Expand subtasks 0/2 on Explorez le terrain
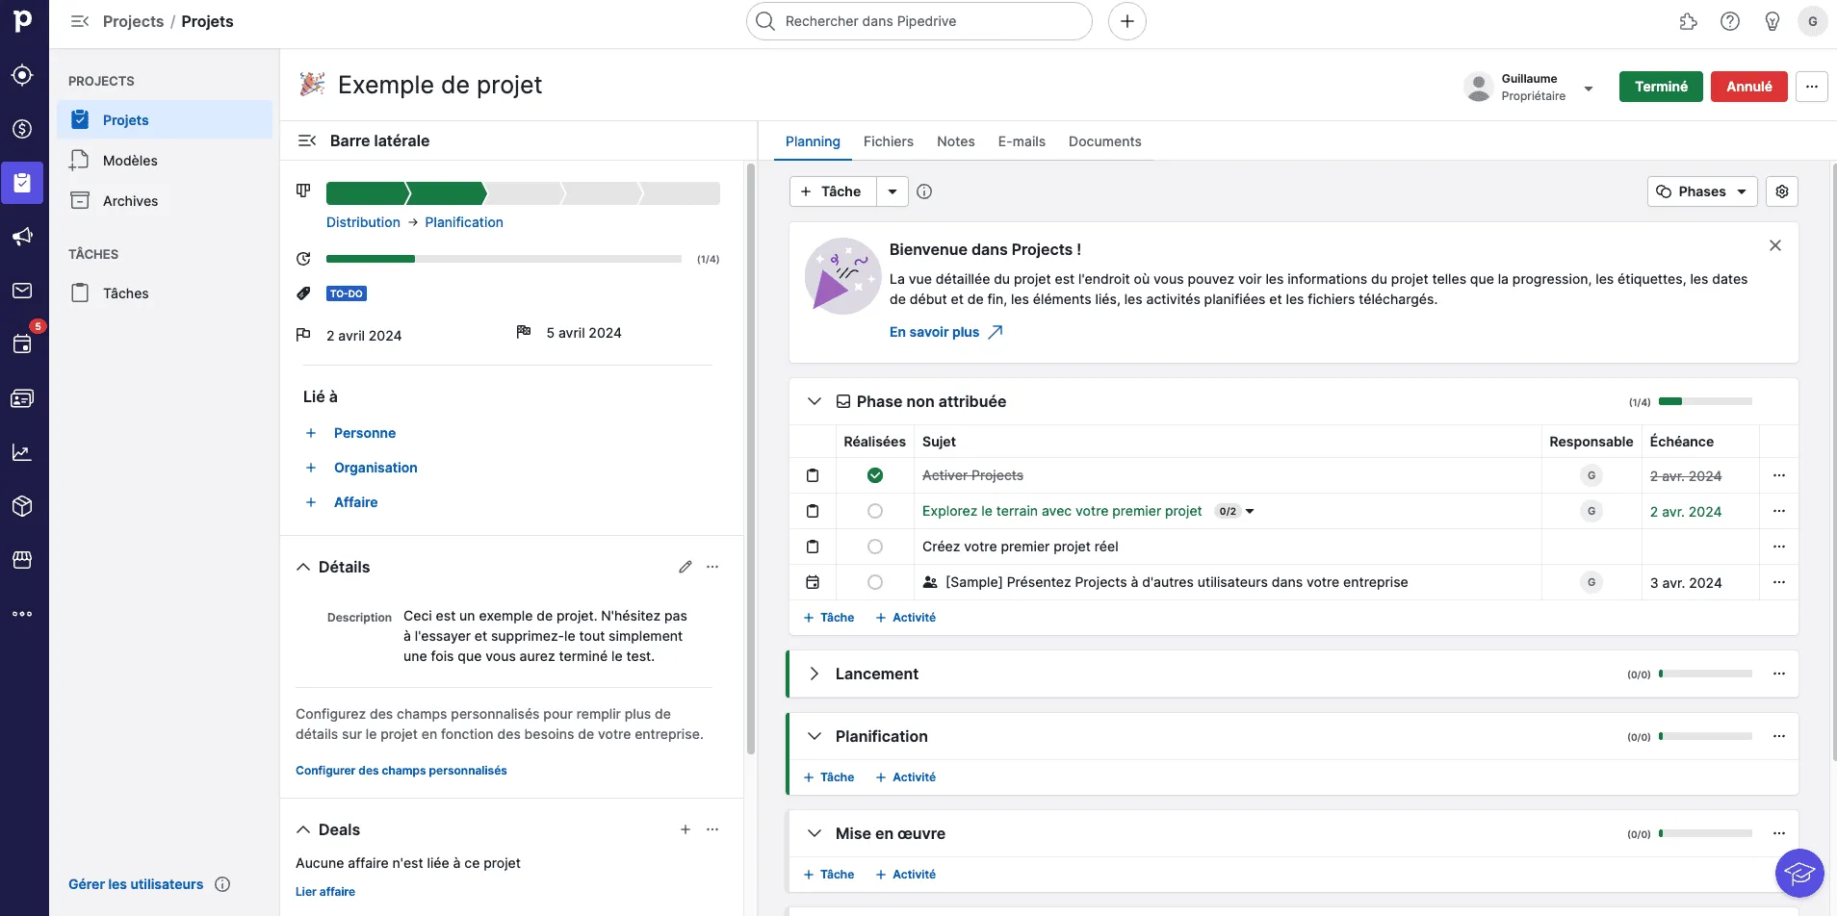Screen dimensions: 1837x916 tap(1235, 511)
